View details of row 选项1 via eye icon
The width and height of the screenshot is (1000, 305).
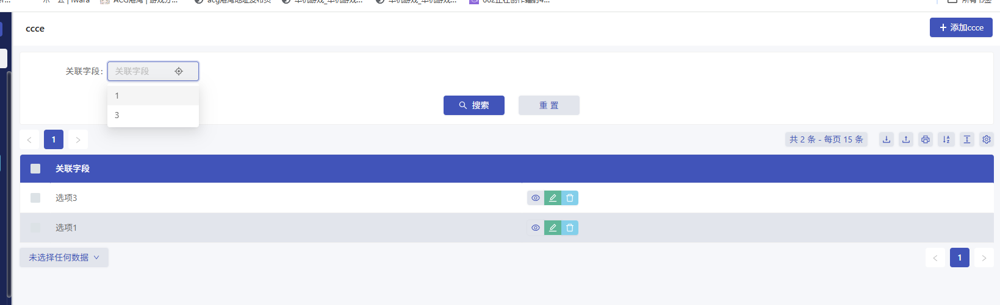point(536,228)
